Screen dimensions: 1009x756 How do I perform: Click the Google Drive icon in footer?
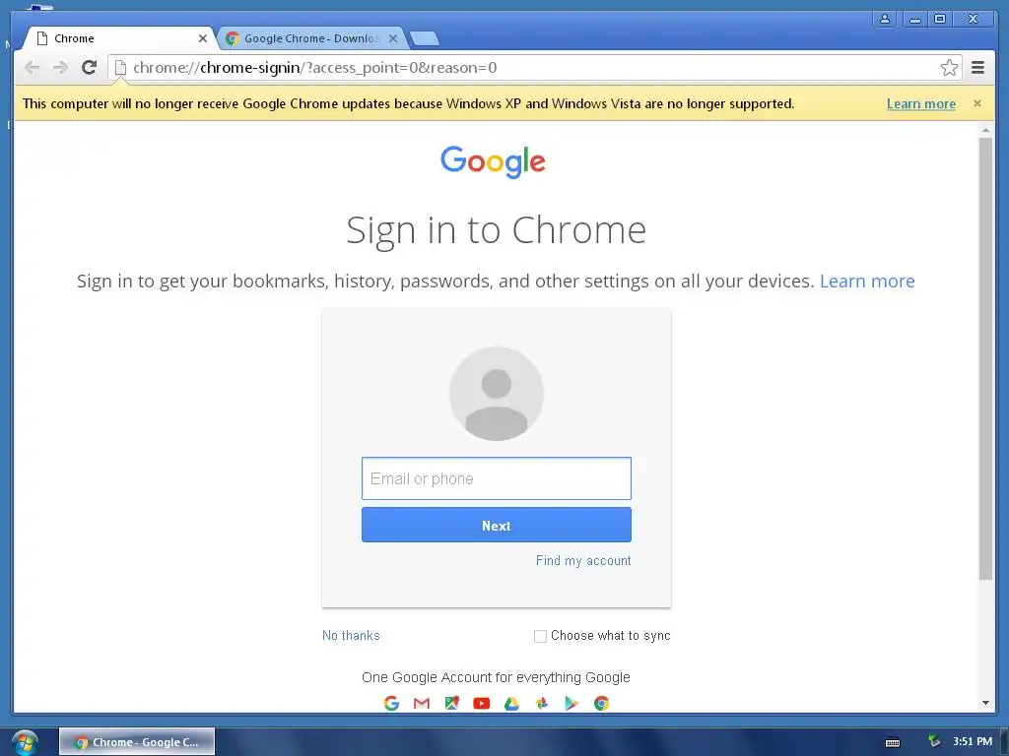[511, 703]
